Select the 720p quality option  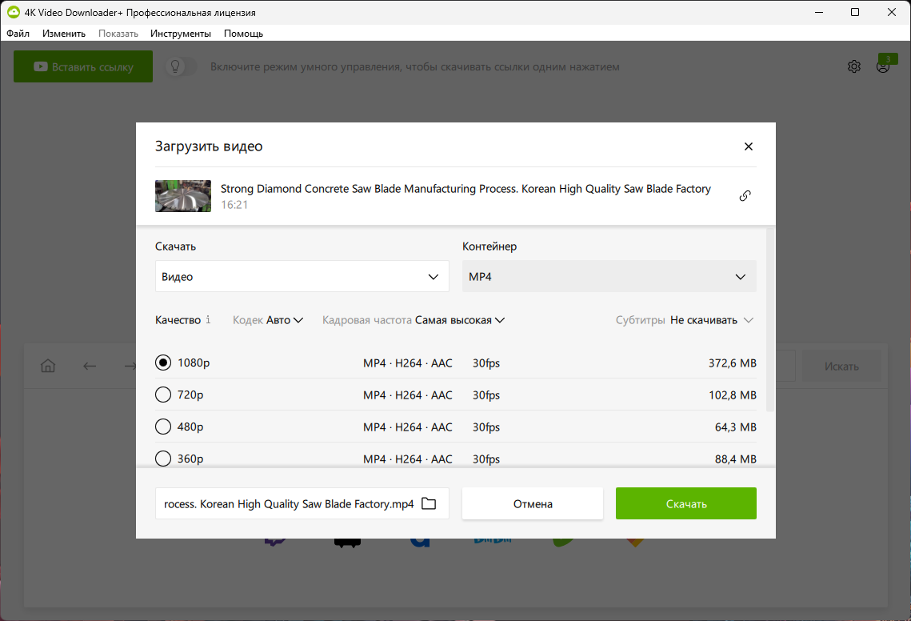tap(456, 395)
